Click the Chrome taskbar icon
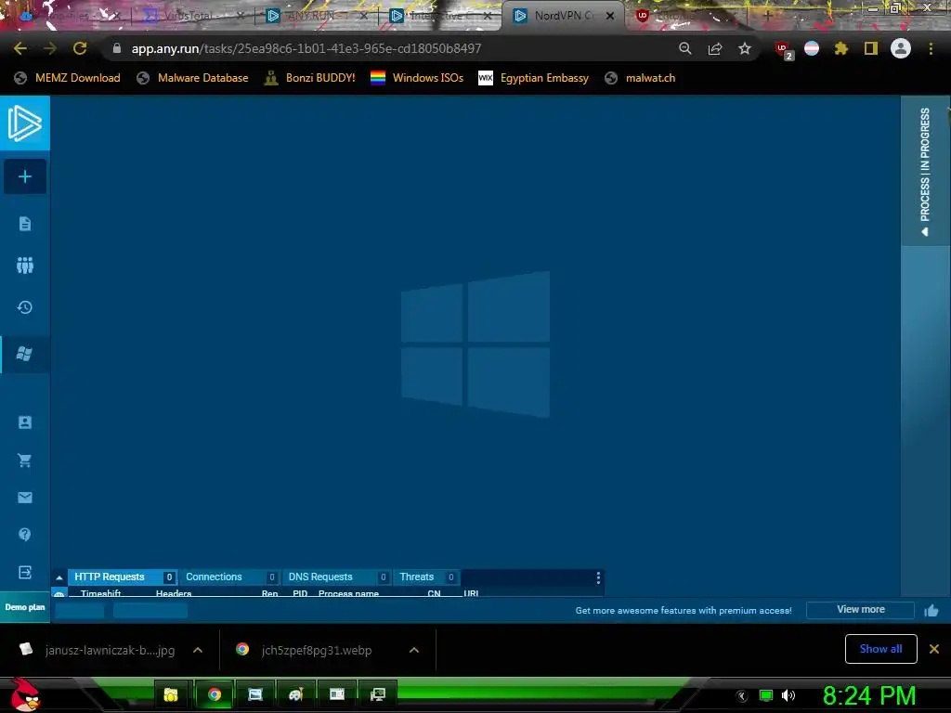The image size is (951, 713). point(215,694)
